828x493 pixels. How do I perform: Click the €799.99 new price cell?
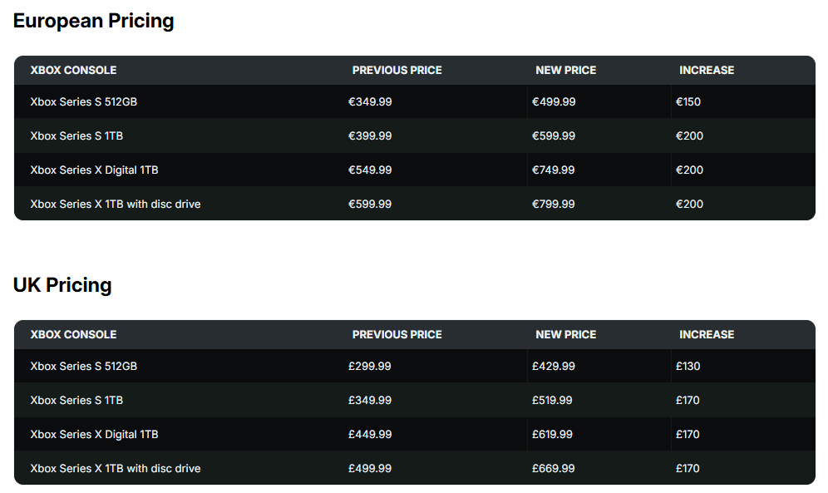[554, 204]
